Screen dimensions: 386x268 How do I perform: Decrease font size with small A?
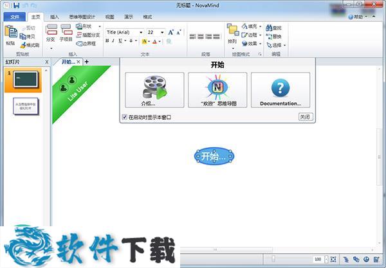pyautogui.click(x=179, y=32)
